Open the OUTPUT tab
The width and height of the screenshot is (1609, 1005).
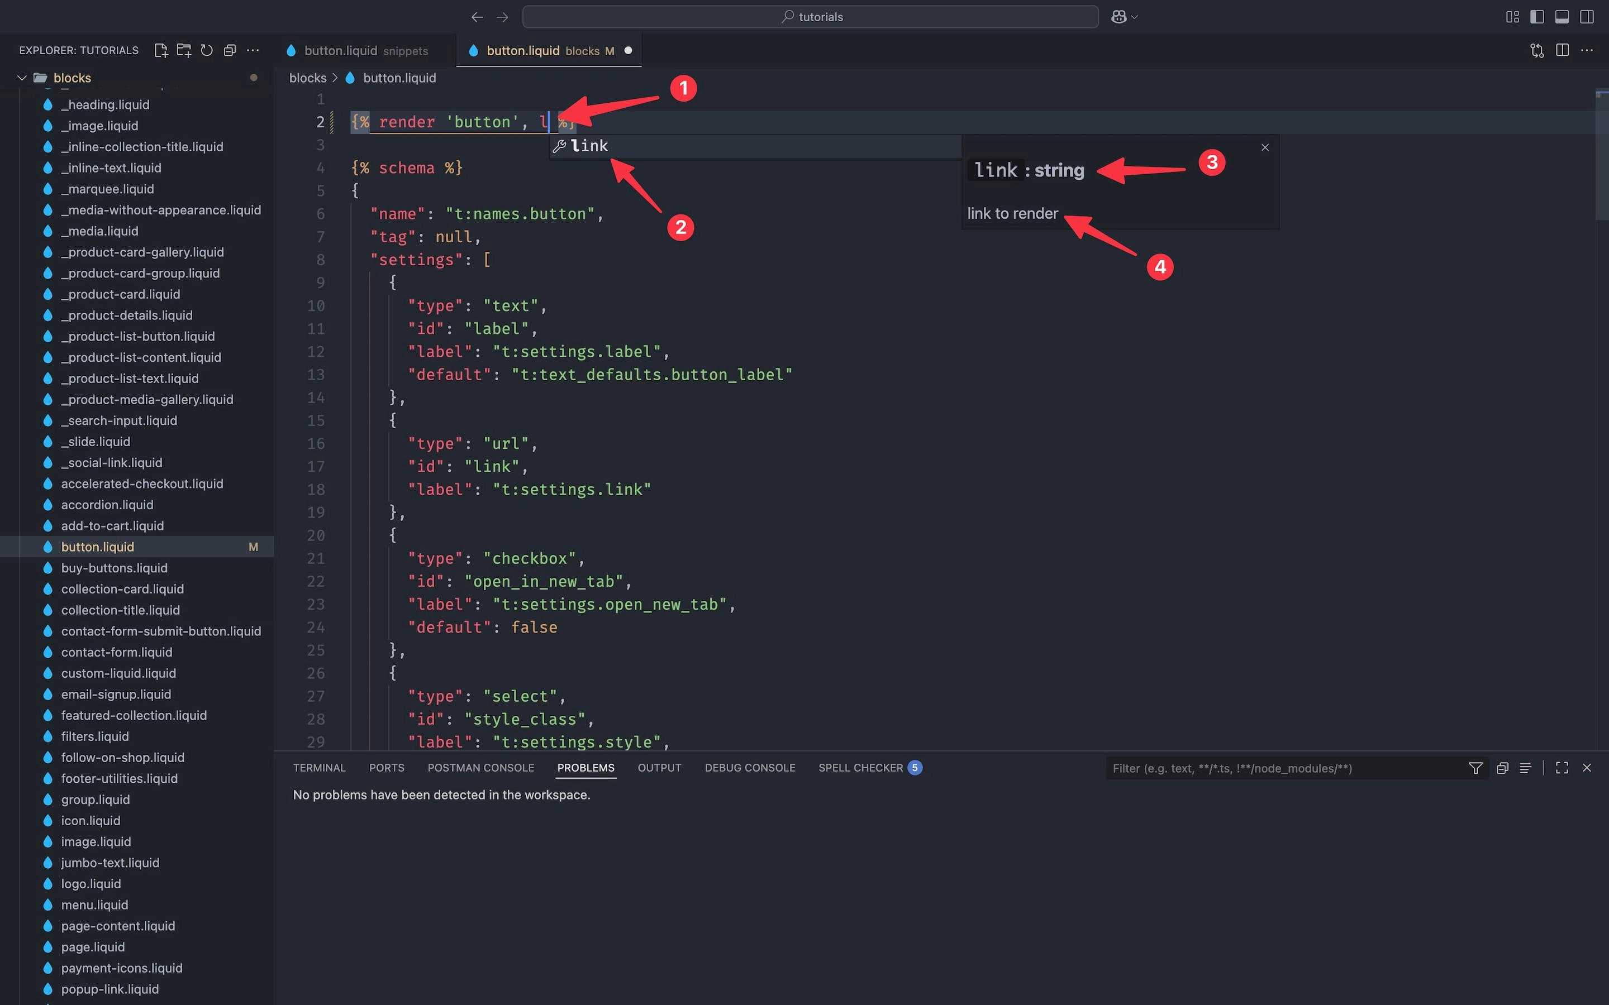coord(660,768)
